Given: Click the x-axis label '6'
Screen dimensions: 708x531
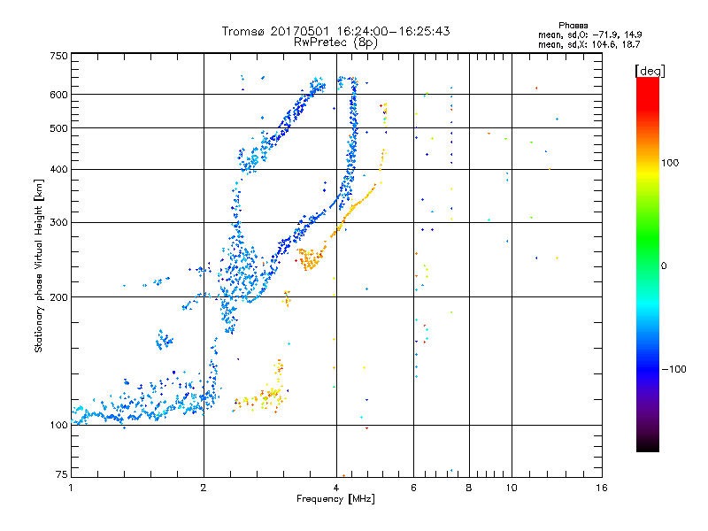Looking at the screenshot, I should 413,488.
